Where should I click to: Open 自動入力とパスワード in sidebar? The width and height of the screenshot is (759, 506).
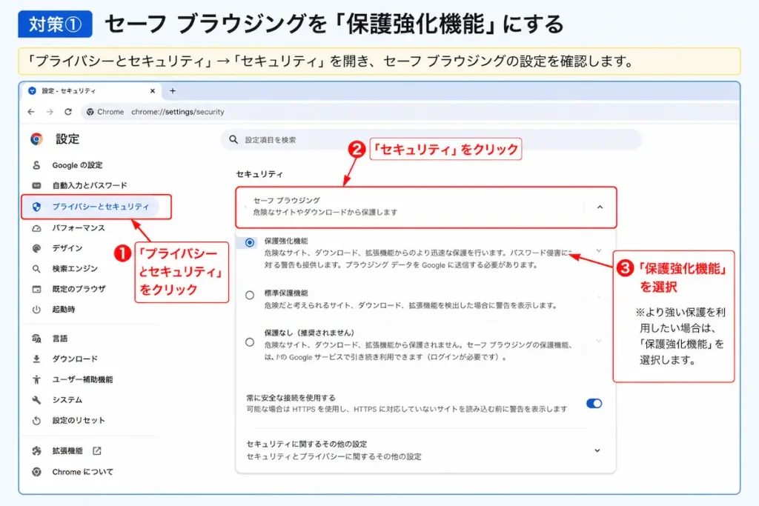pos(90,185)
